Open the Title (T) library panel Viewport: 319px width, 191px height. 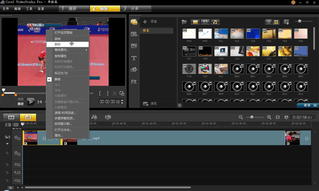click(133, 58)
